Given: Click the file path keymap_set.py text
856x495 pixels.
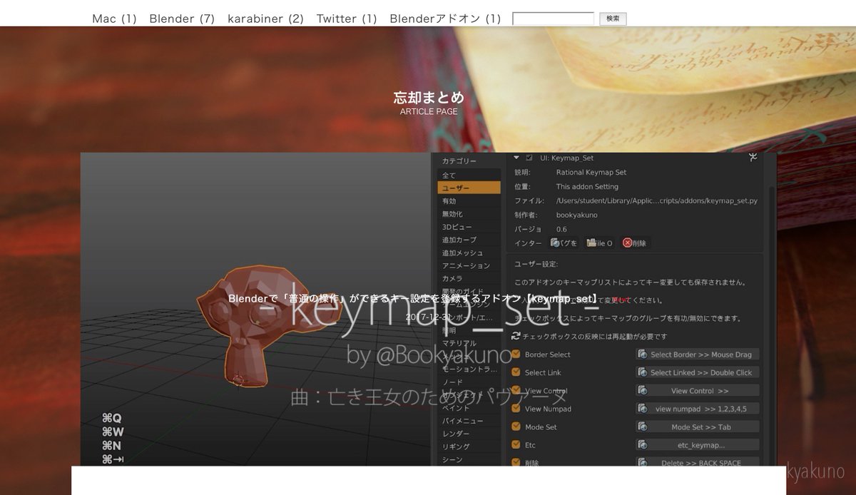Looking at the screenshot, I should [656, 201].
